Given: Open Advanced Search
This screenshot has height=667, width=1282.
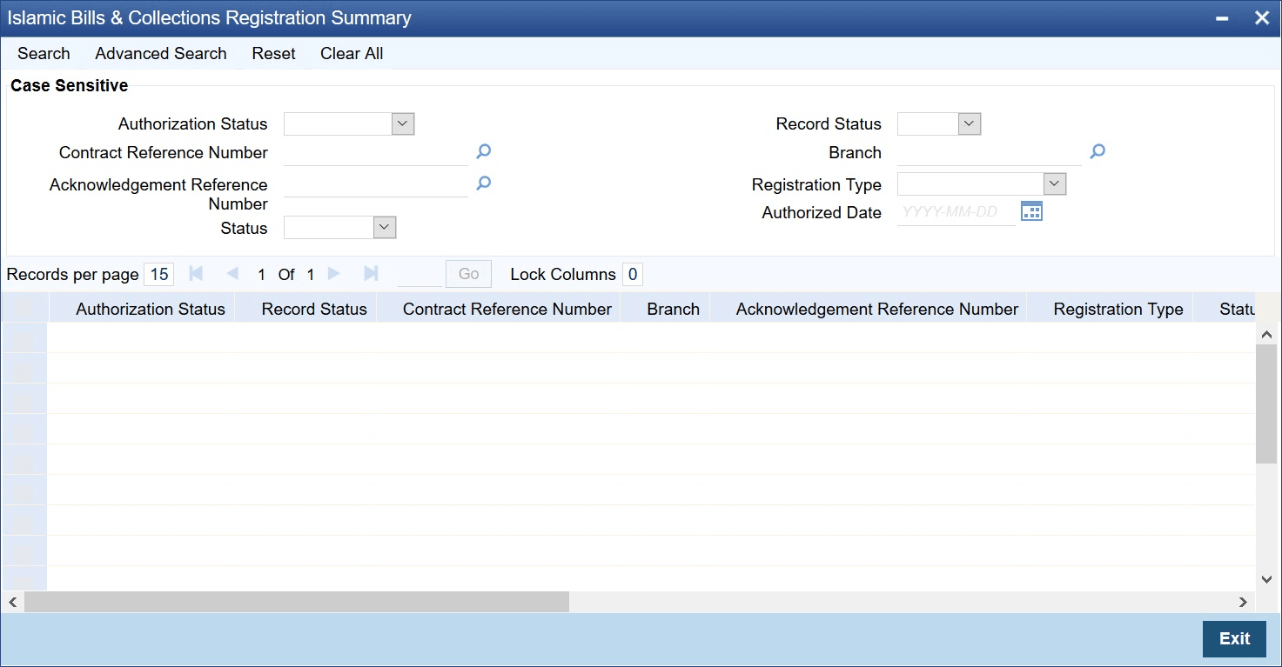Looking at the screenshot, I should pos(161,53).
